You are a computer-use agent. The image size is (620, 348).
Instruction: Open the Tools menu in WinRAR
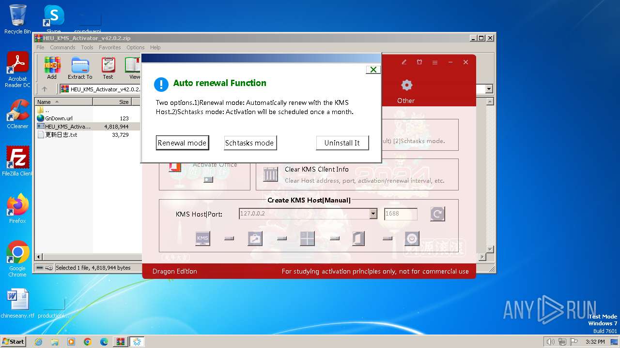coord(87,47)
